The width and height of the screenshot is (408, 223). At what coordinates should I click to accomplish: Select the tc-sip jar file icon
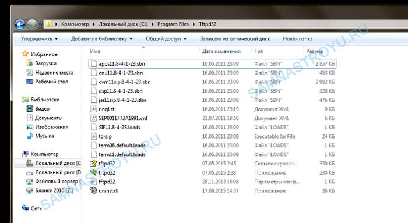(94, 136)
